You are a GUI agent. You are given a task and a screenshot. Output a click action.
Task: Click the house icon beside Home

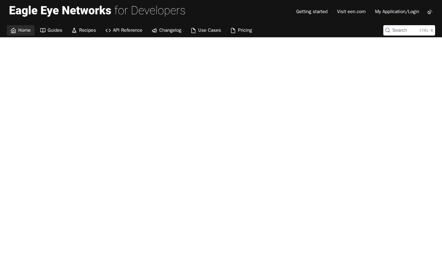point(13,30)
